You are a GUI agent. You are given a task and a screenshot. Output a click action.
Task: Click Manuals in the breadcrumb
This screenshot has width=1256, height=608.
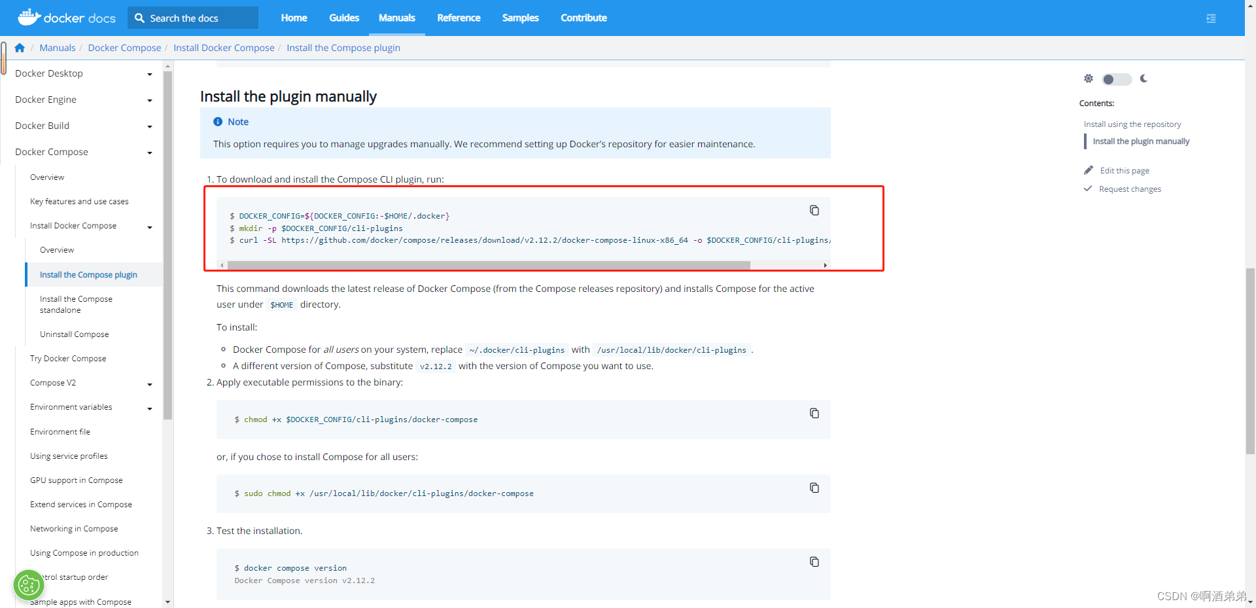click(58, 48)
